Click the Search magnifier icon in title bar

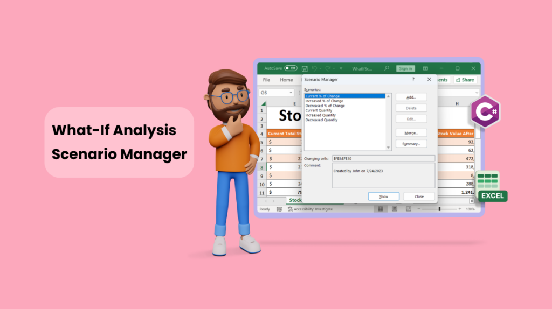tap(386, 68)
